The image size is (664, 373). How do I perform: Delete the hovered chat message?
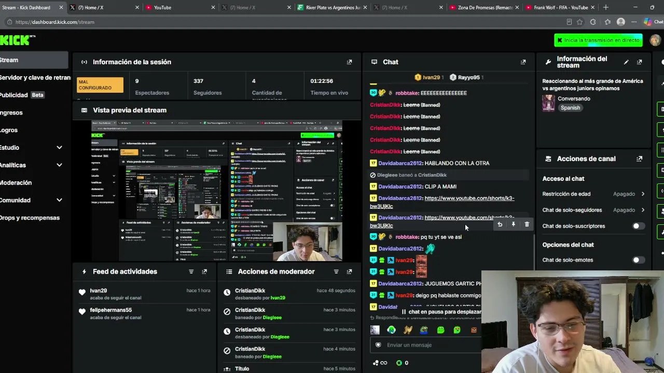pyautogui.click(x=527, y=224)
